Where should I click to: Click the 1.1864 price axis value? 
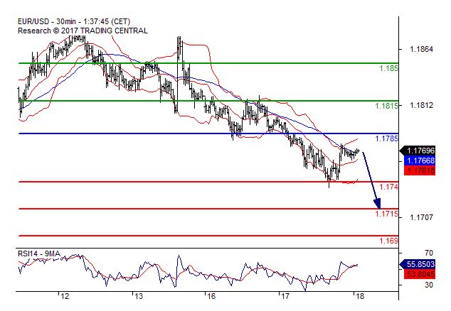pyautogui.click(x=421, y=49)
